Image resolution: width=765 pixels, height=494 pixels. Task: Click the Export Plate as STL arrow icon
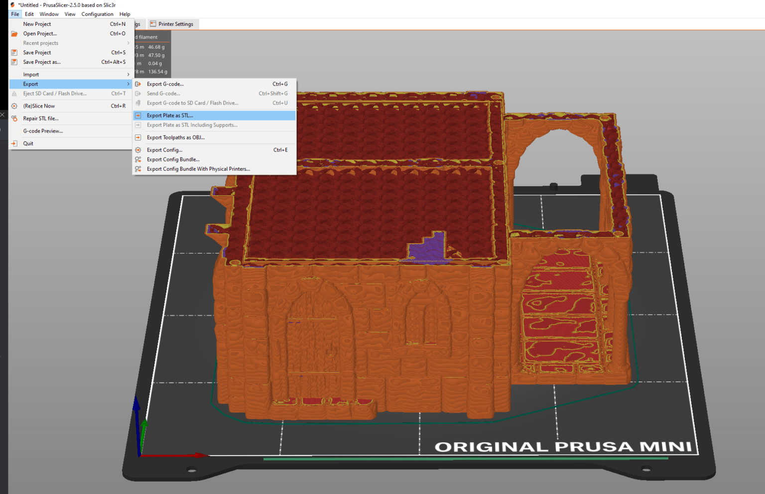click(137, 115)
